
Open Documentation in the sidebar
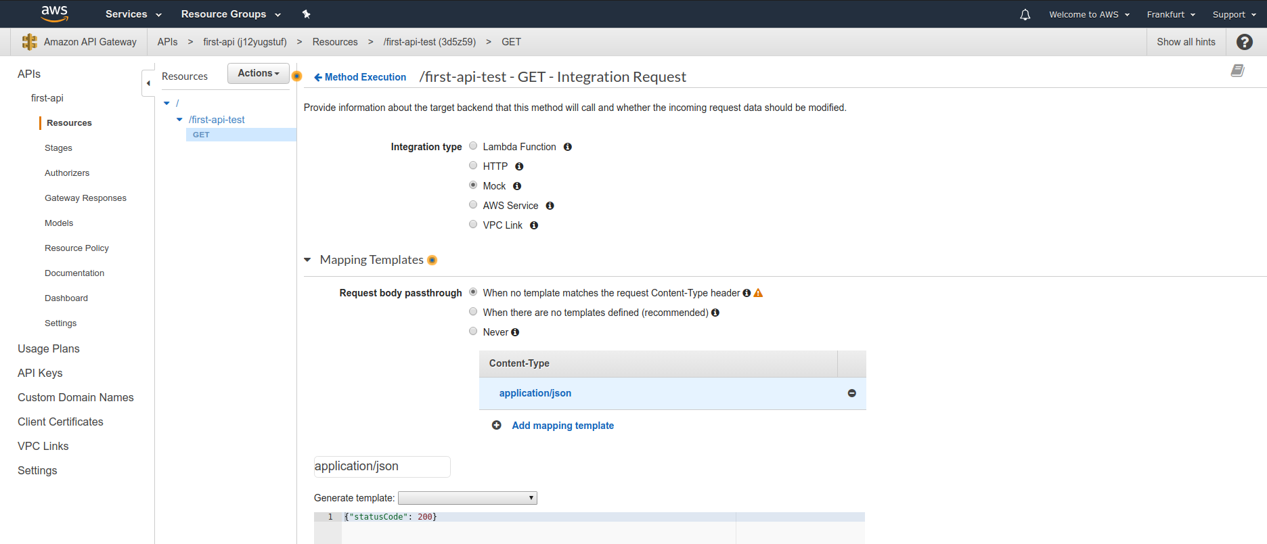pyautogui.click(x=74, y=273)
